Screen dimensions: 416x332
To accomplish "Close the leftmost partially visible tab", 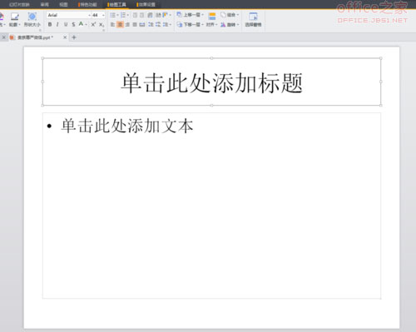I will tap(4, 37).
